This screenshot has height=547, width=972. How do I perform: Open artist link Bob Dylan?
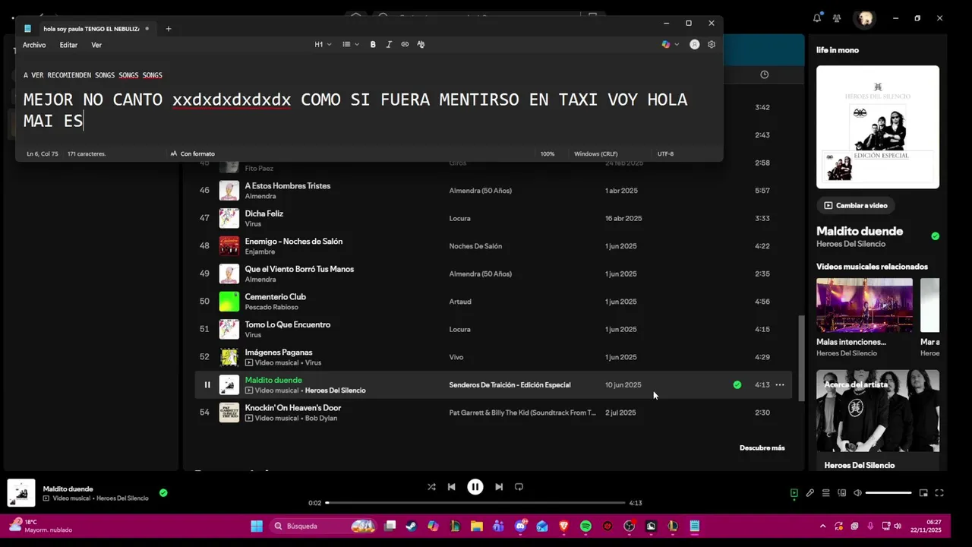[x=323, y=419]
